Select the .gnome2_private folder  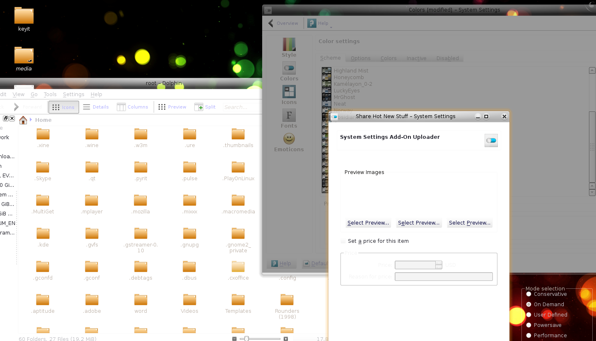(x=238, y=240)
